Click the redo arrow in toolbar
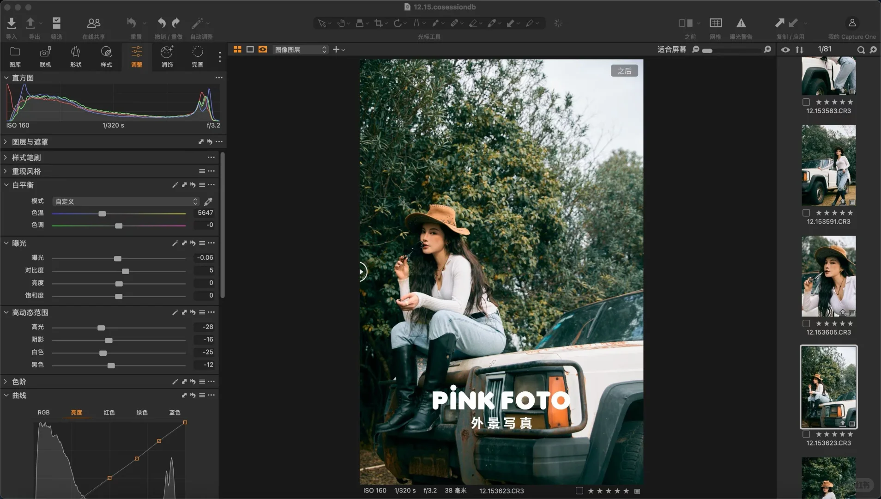This screenshot has height=499, width=881. pos(176,23)
